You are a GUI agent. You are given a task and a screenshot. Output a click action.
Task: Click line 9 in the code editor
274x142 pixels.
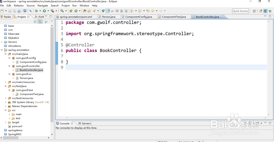166,67
